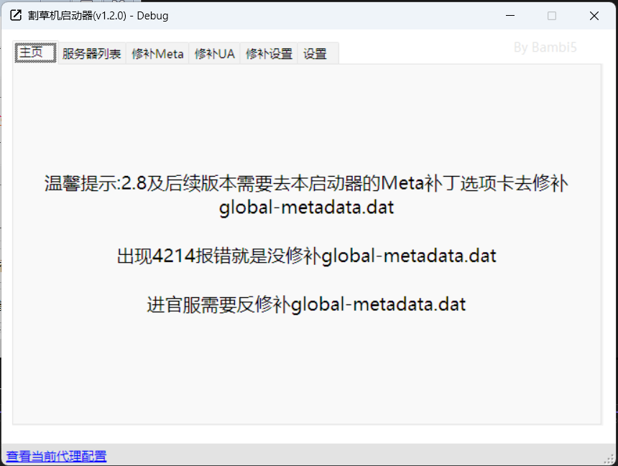618x466 pixels.
Task: Open the 修补设置 tab
Action: click(x=269, y=54)
